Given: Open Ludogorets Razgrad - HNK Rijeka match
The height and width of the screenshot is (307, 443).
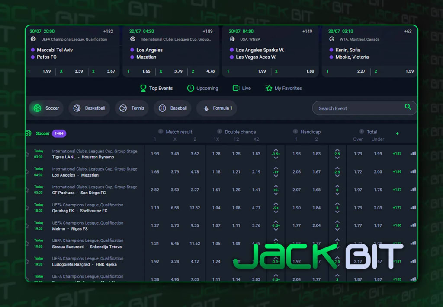Looking at the screenshot, I should click(84, 264).
